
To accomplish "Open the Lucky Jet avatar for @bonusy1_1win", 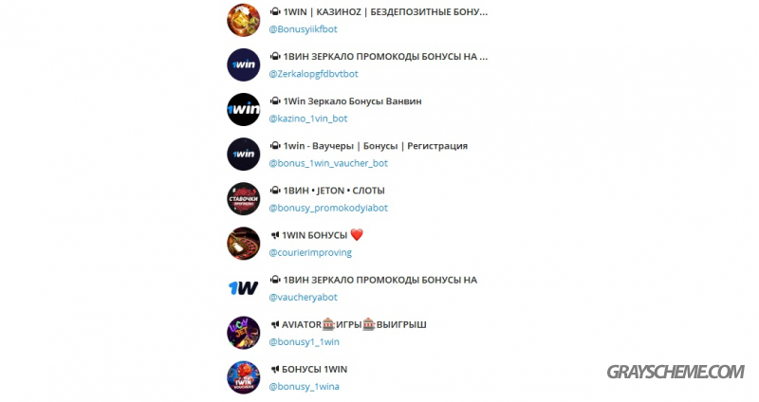I will click(244, 333).
